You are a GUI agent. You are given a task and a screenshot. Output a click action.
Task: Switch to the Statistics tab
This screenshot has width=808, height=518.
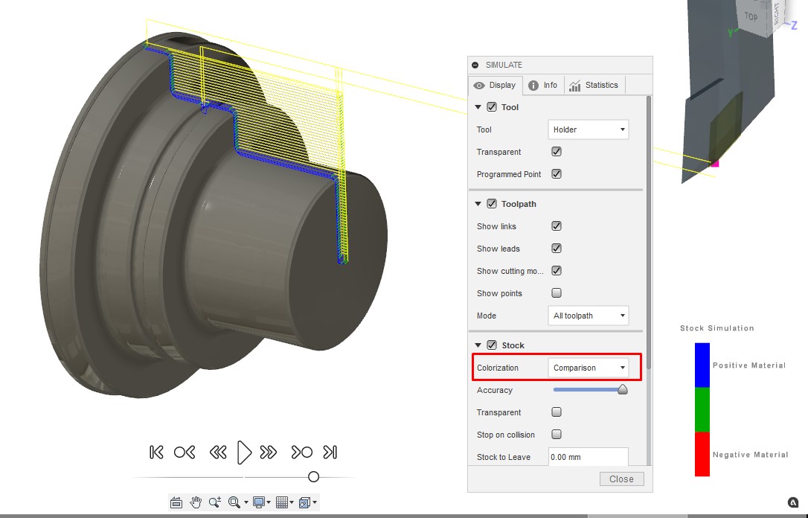tap(594, 84)
